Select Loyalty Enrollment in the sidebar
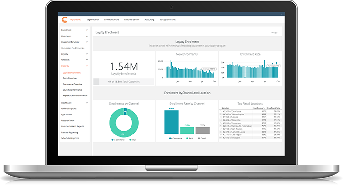 71,73
